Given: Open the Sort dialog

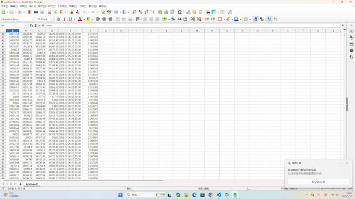Looking at the screenshot, I should (x=134, y=12).
